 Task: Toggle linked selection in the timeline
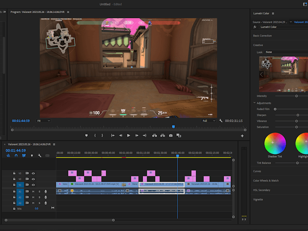(24, 156)
